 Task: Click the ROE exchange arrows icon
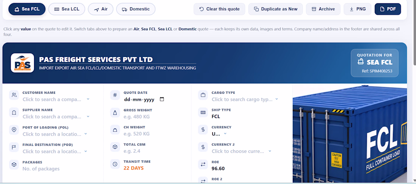(x=203, y=164)
